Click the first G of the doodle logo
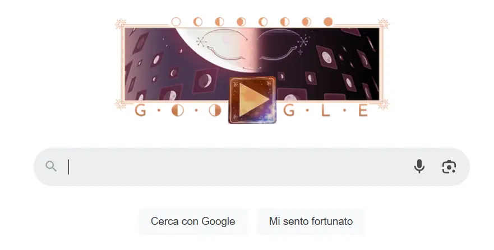The width and height of the screenshot is (494, 250). pos(141,111)
